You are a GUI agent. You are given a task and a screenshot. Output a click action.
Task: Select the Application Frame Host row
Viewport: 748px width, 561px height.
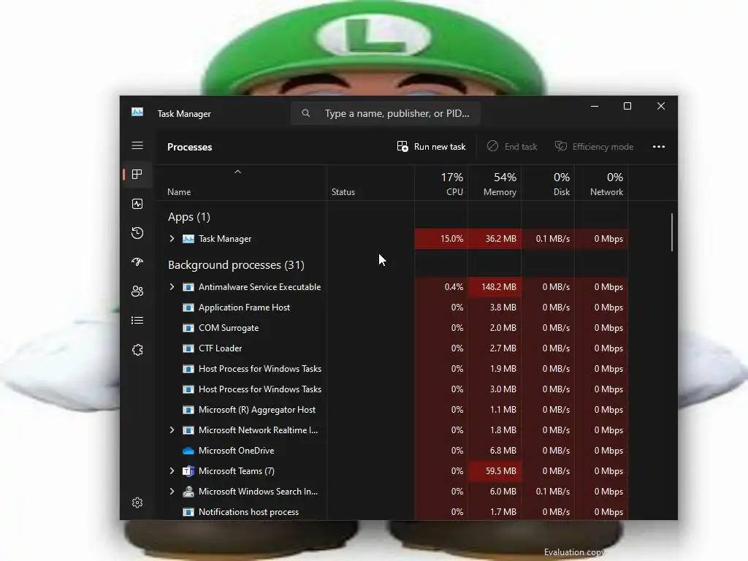(x=392, y=308)
